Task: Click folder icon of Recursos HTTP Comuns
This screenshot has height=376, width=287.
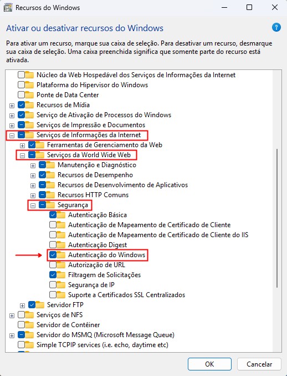Action: pyautogui.click(x=50, y=195)
